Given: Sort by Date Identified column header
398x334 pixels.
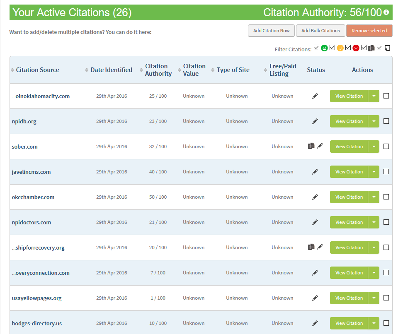Looking at the screenshot, I should [x=109, y=70].
